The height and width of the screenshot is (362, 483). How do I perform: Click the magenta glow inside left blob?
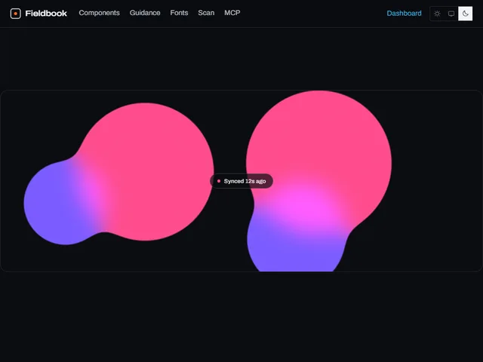94,191
